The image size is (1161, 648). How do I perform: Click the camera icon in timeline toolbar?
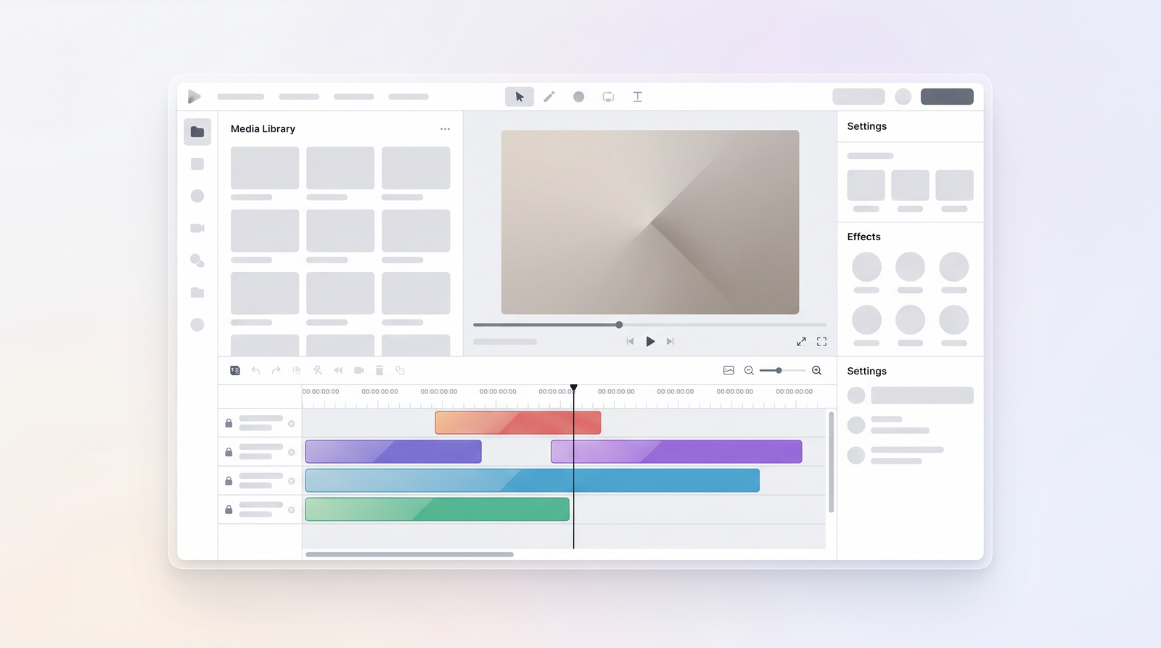(x=358, y=370)
